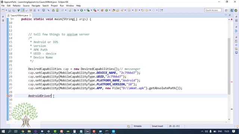Click the Coverage run icon
239x134 pixels.
point(88,10)
